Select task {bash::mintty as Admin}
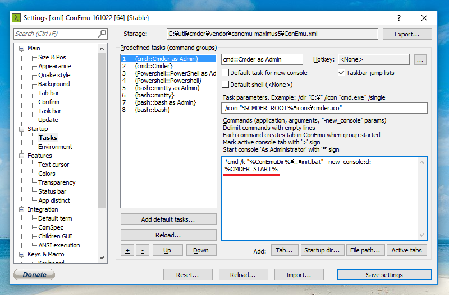This screenshot has width=449, height=295. point(169,88)
